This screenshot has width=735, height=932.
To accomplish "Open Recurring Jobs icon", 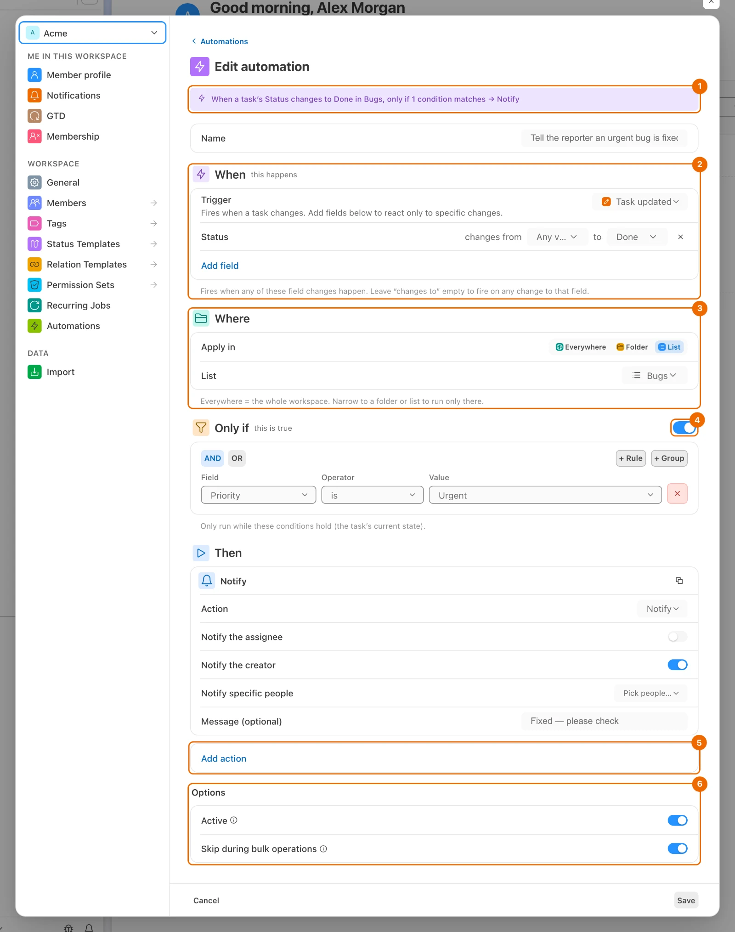I will (34, 305).
